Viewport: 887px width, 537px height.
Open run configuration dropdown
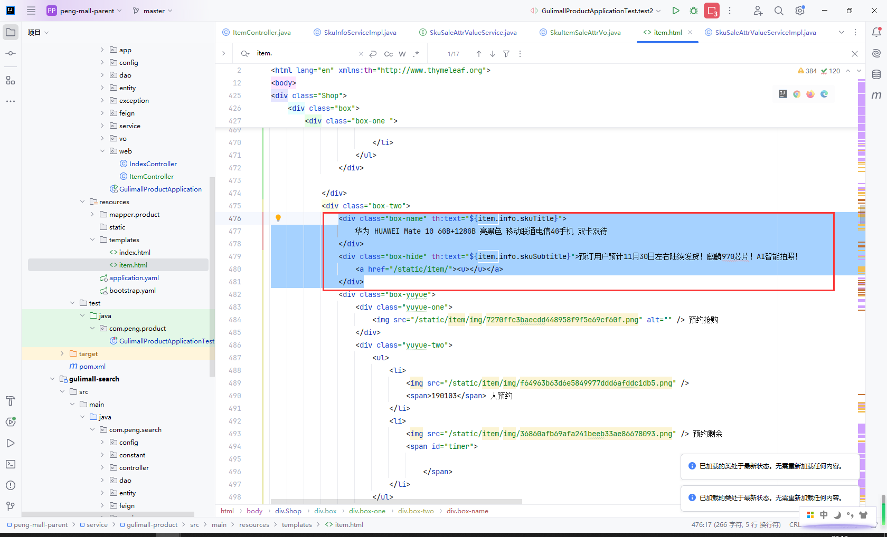(595, 11)
